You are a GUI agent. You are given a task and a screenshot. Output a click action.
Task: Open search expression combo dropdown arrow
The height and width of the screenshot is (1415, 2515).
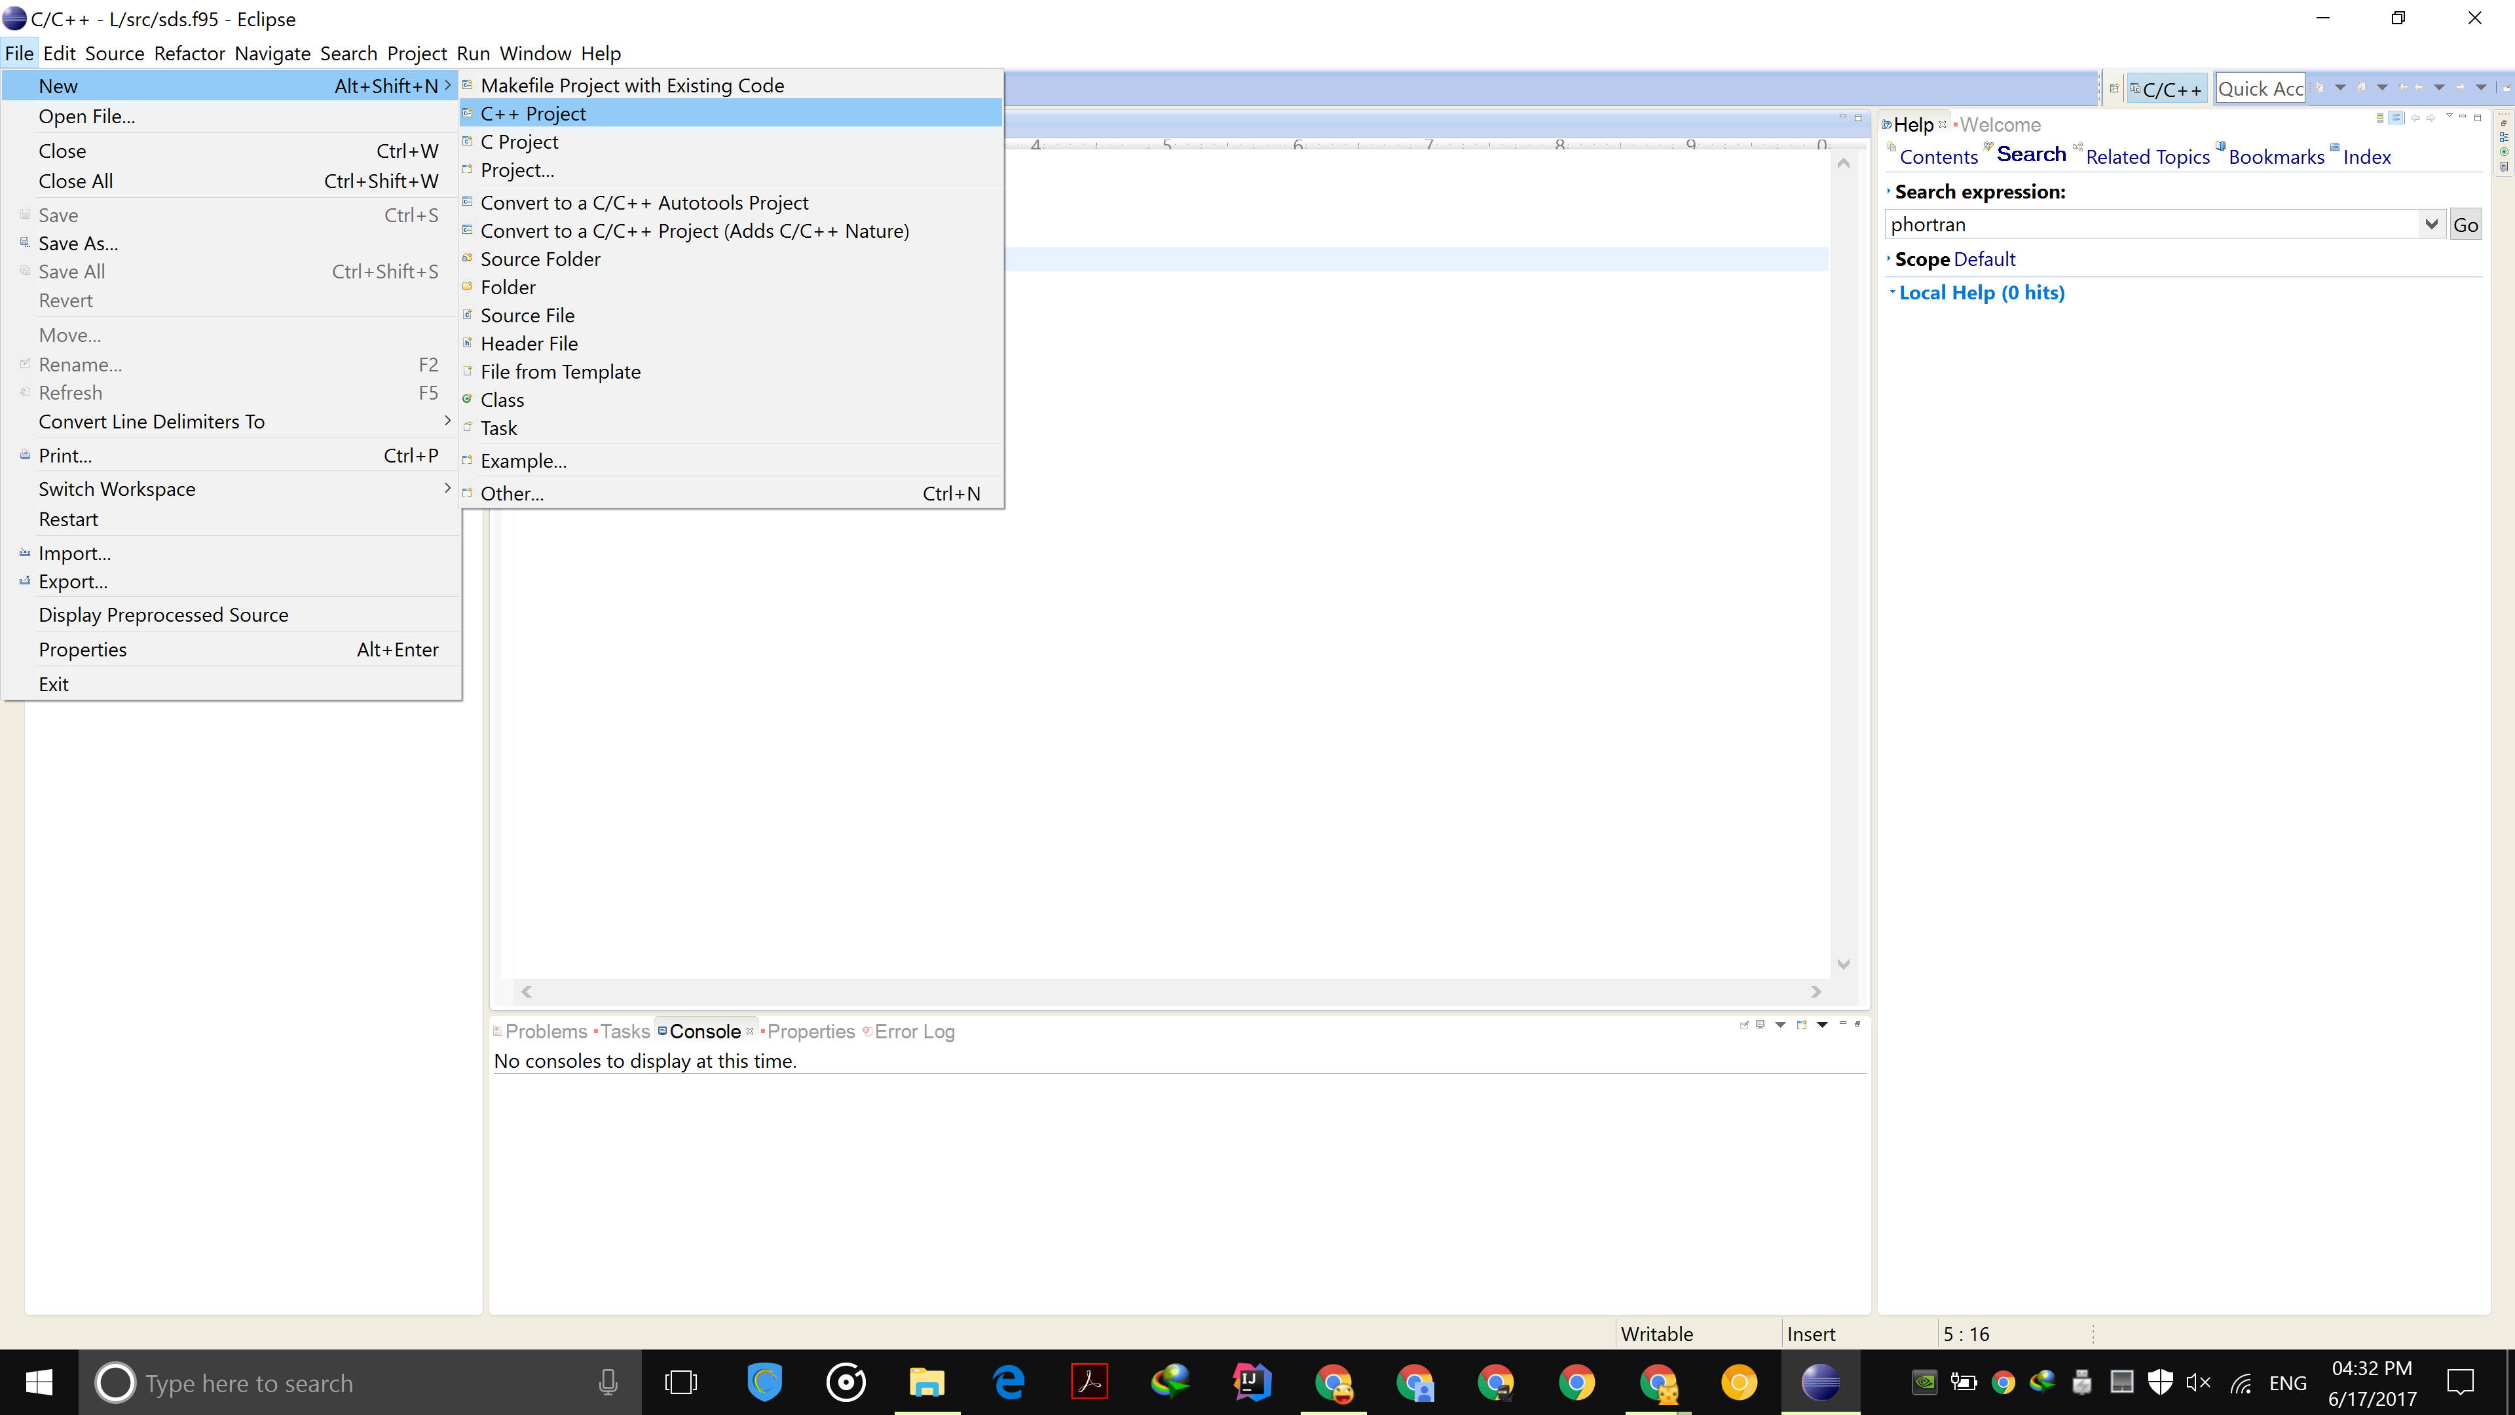coord(2431,225)
